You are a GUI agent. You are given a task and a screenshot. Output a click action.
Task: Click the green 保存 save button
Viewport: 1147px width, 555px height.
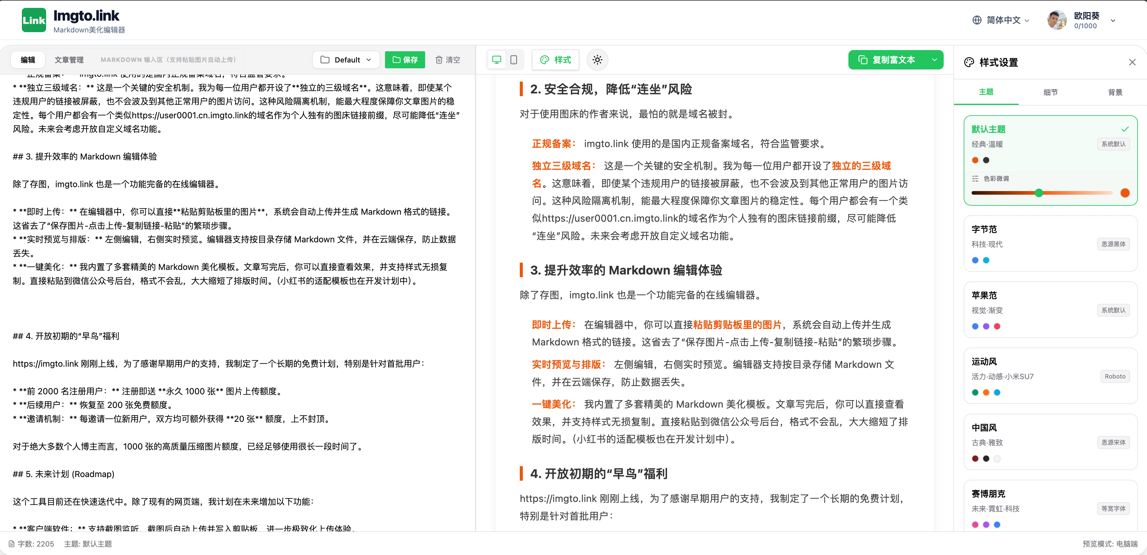point(405,60)
